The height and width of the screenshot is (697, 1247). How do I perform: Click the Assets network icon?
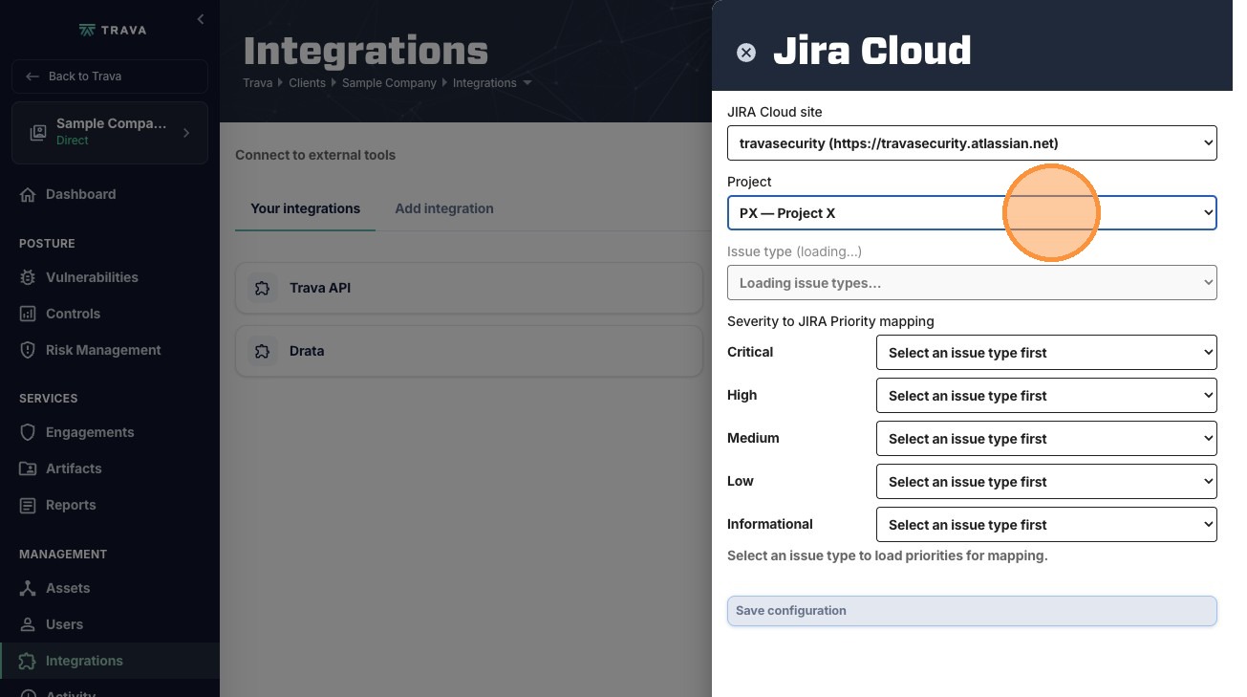28,588
